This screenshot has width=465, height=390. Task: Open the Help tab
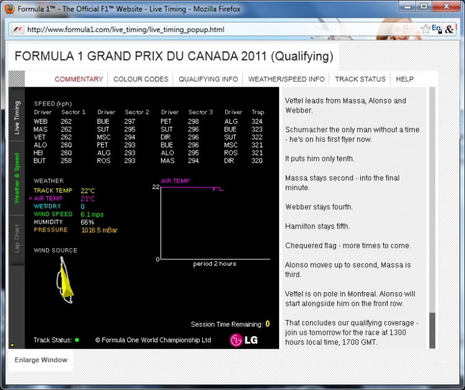[404, 79]
